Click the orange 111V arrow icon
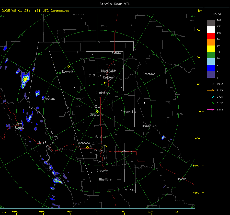The image size is (230, 215). pos(211,90)
